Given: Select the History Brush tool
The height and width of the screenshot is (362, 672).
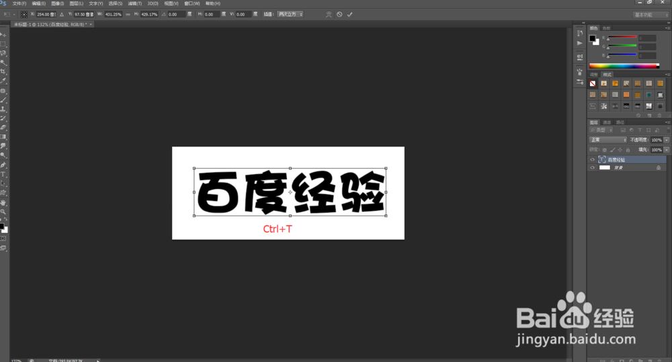Looking at the screenshot, I should [3, 118].
